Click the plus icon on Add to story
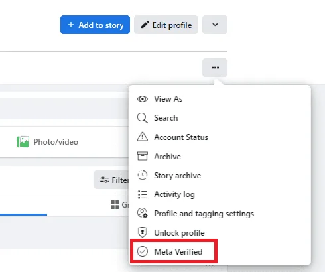 tap(71, 25)
